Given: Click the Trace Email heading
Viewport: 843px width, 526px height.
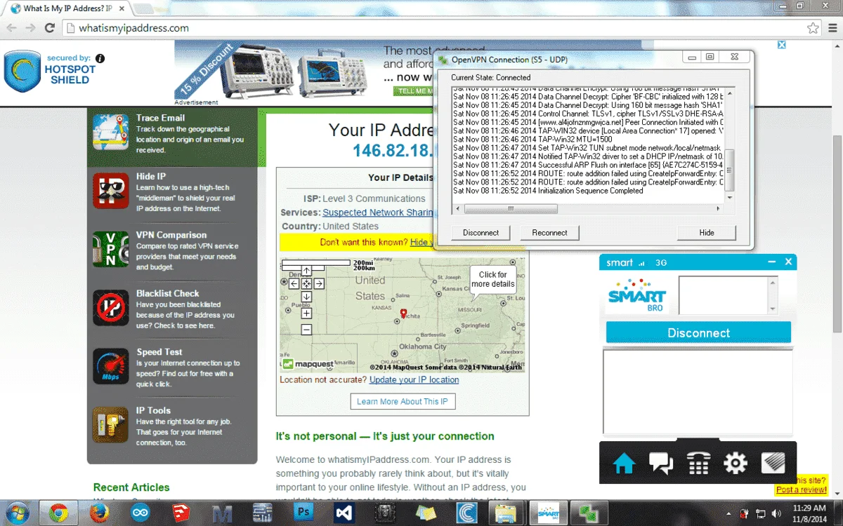Looking at the screenshot, I should (160, 118).
